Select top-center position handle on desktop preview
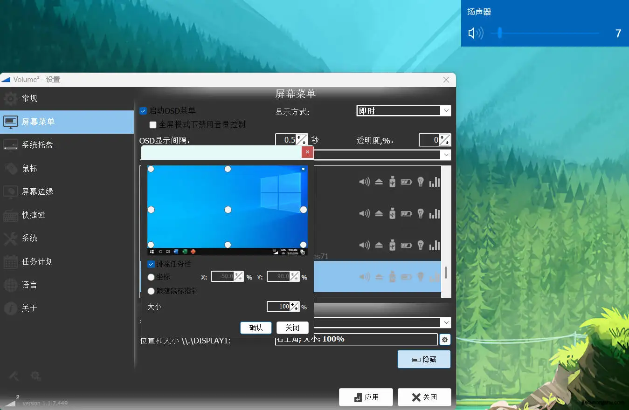 tap(228, 169)
